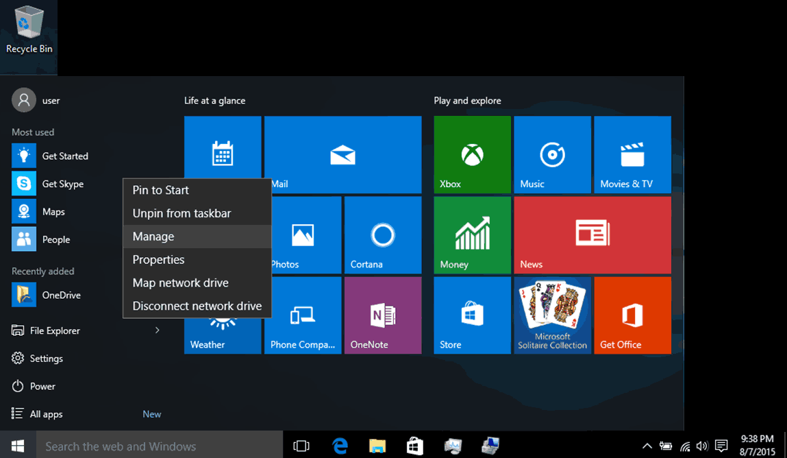The image size is (787, 458).
Task: Open the Recycle Bin desktop icon
Action: tap(29, 30)
